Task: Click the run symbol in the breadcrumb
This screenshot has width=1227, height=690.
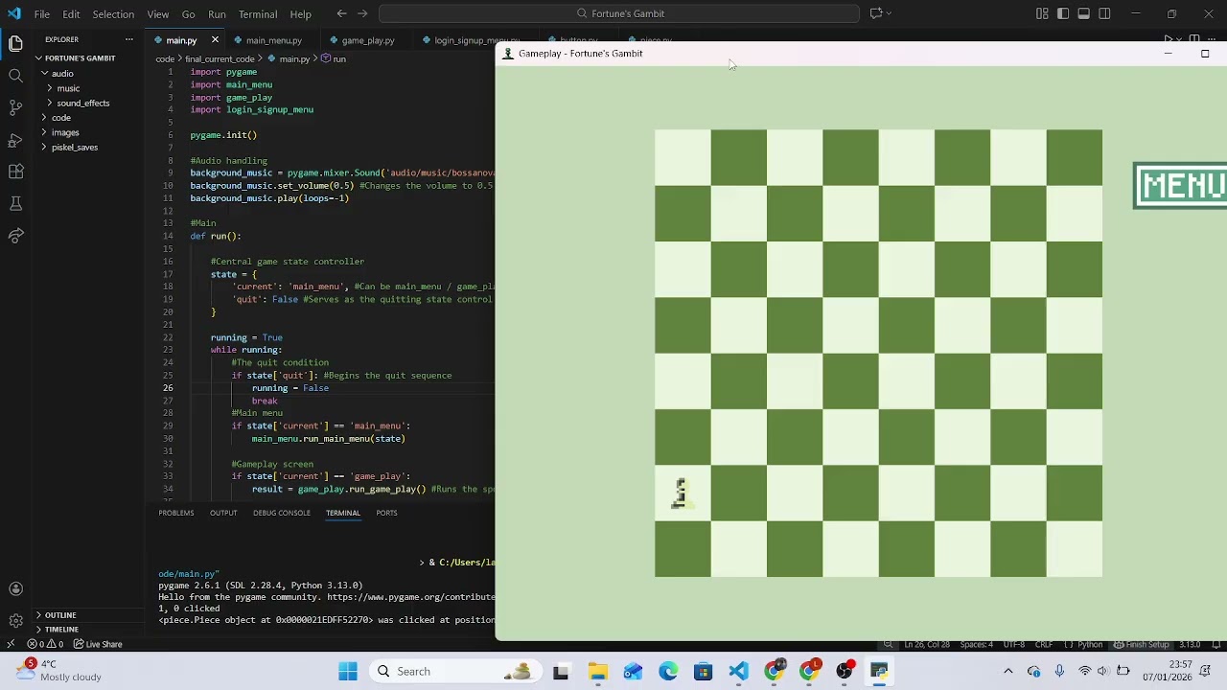Action: point(333,59)
